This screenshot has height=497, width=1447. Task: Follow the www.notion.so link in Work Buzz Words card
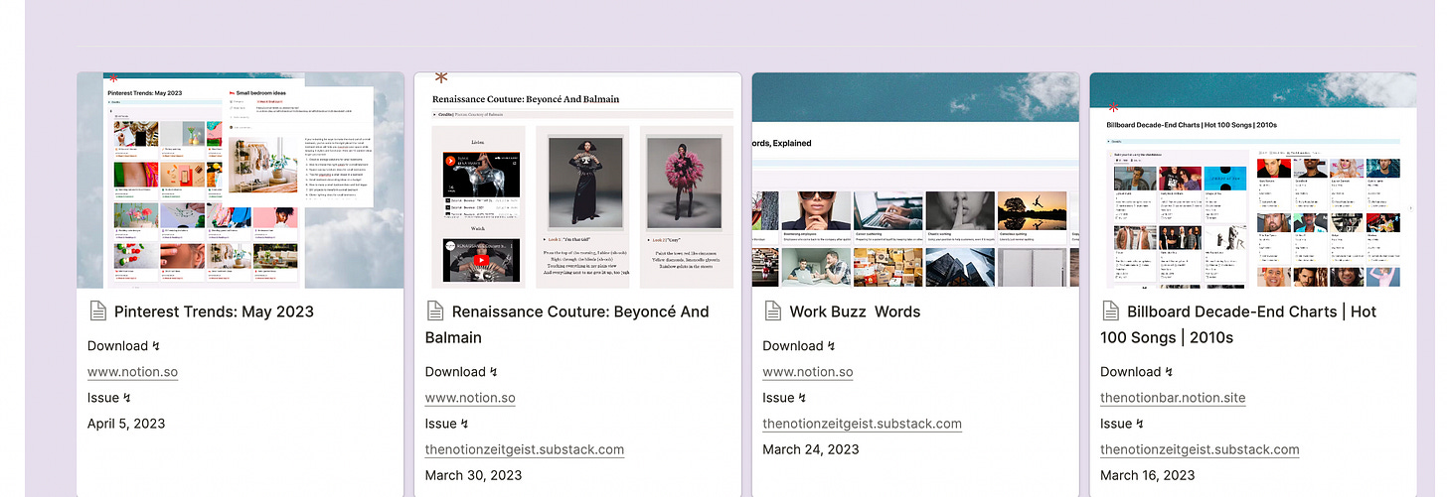(808, 372)
